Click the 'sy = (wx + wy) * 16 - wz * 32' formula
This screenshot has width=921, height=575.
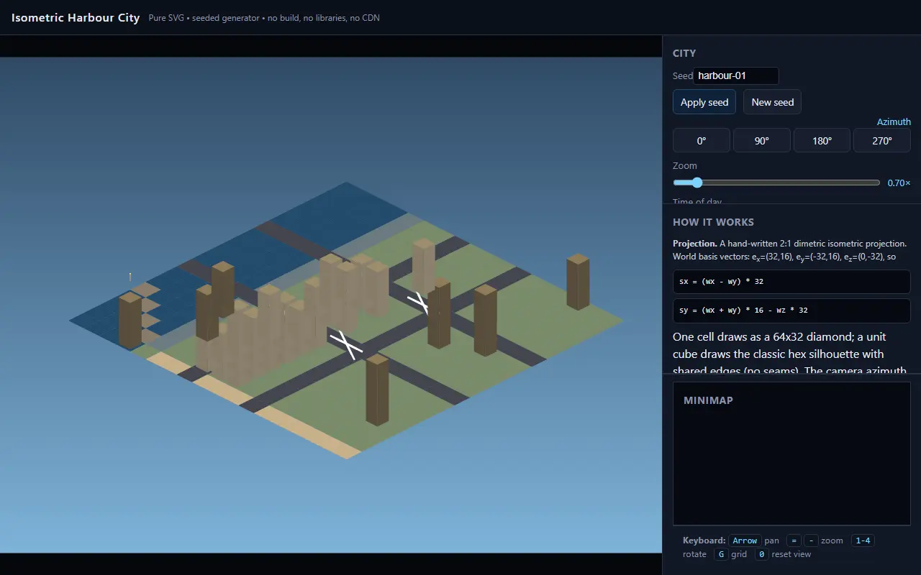pyautogui.click(x=791, y=310)
